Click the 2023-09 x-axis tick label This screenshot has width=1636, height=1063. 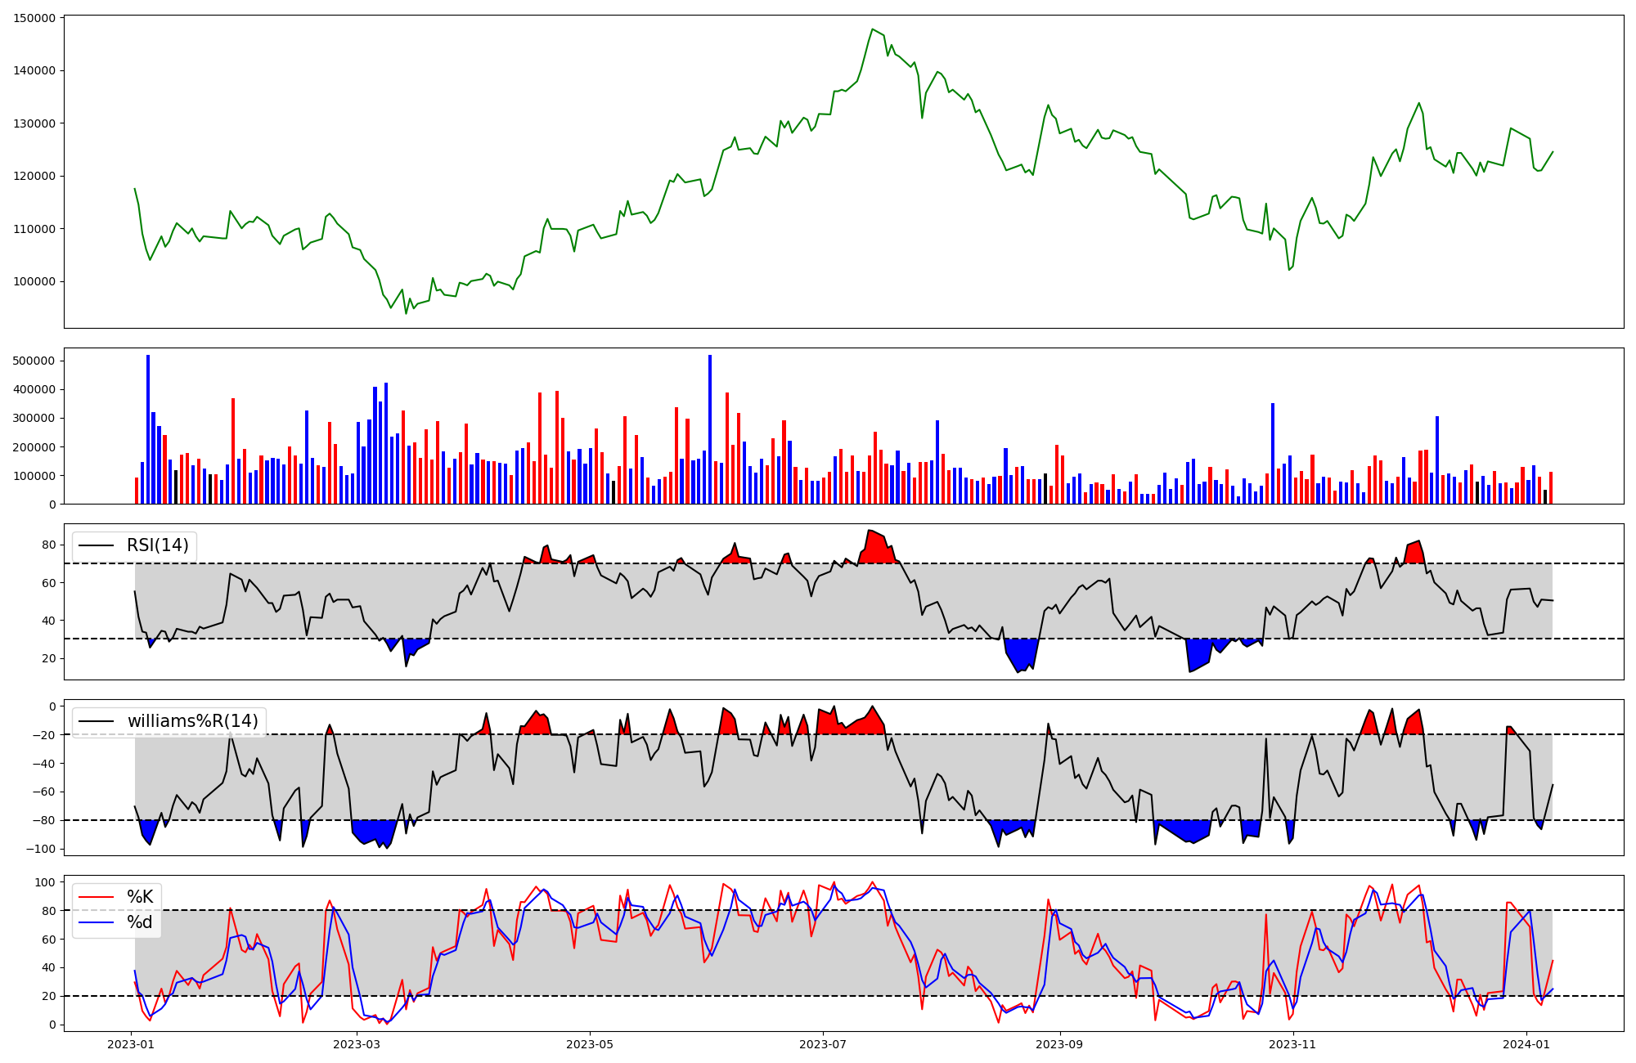coord(1059,1044)
